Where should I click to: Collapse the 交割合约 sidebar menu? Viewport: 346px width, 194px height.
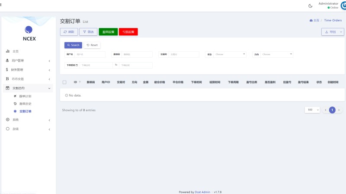tap(28, 88)
